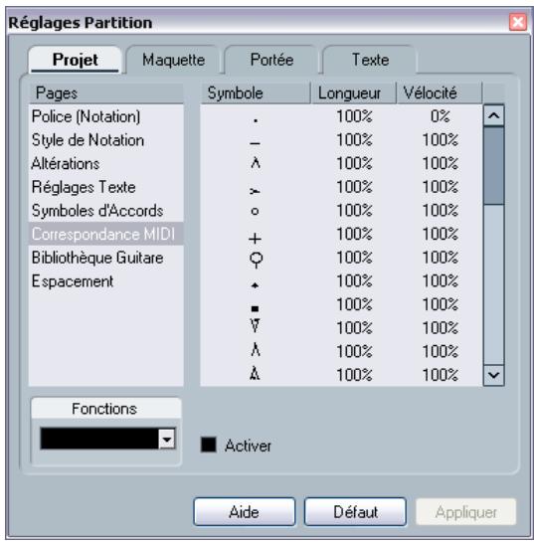This screenshot has width=534, height=543.
Task: Select the small diamond symbol
Action: [256, 285]
